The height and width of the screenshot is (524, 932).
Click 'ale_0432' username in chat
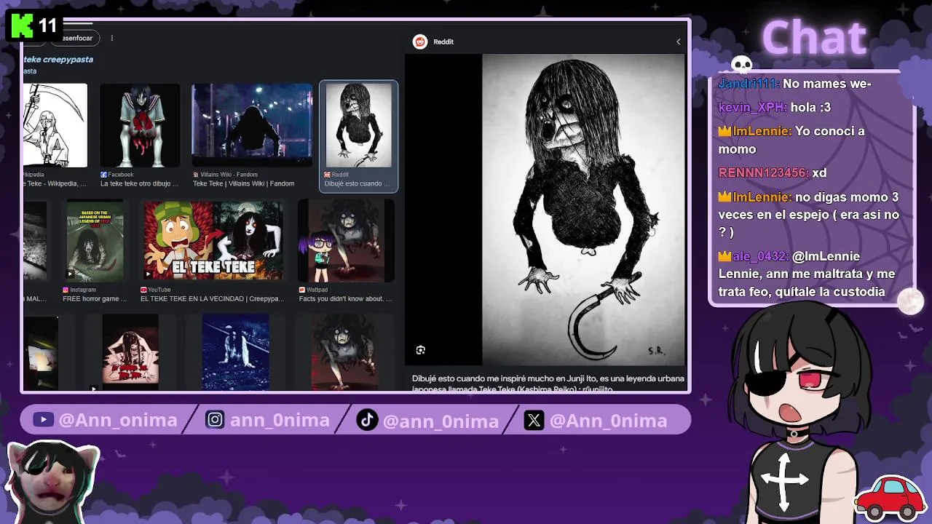[x=761, y=256]
